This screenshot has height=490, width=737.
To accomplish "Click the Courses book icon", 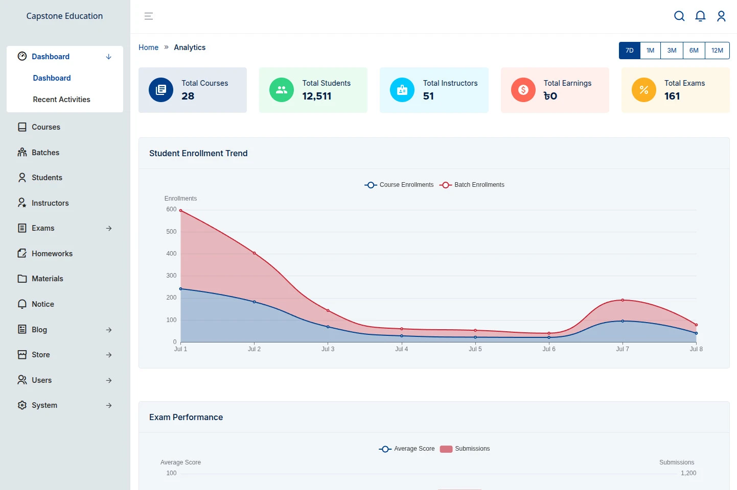I will (x=22, y=127).
